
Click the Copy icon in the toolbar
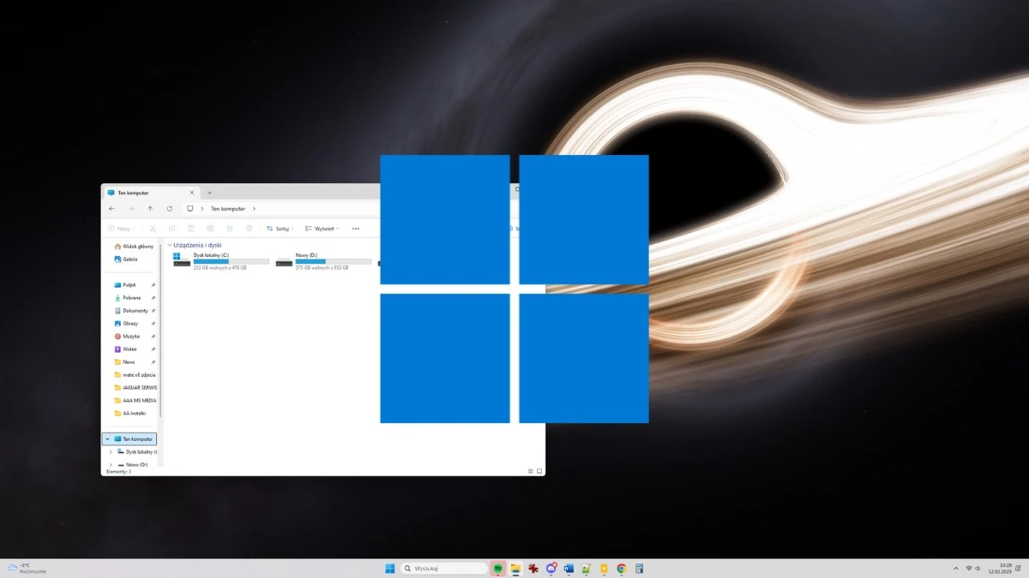point(172,229)
